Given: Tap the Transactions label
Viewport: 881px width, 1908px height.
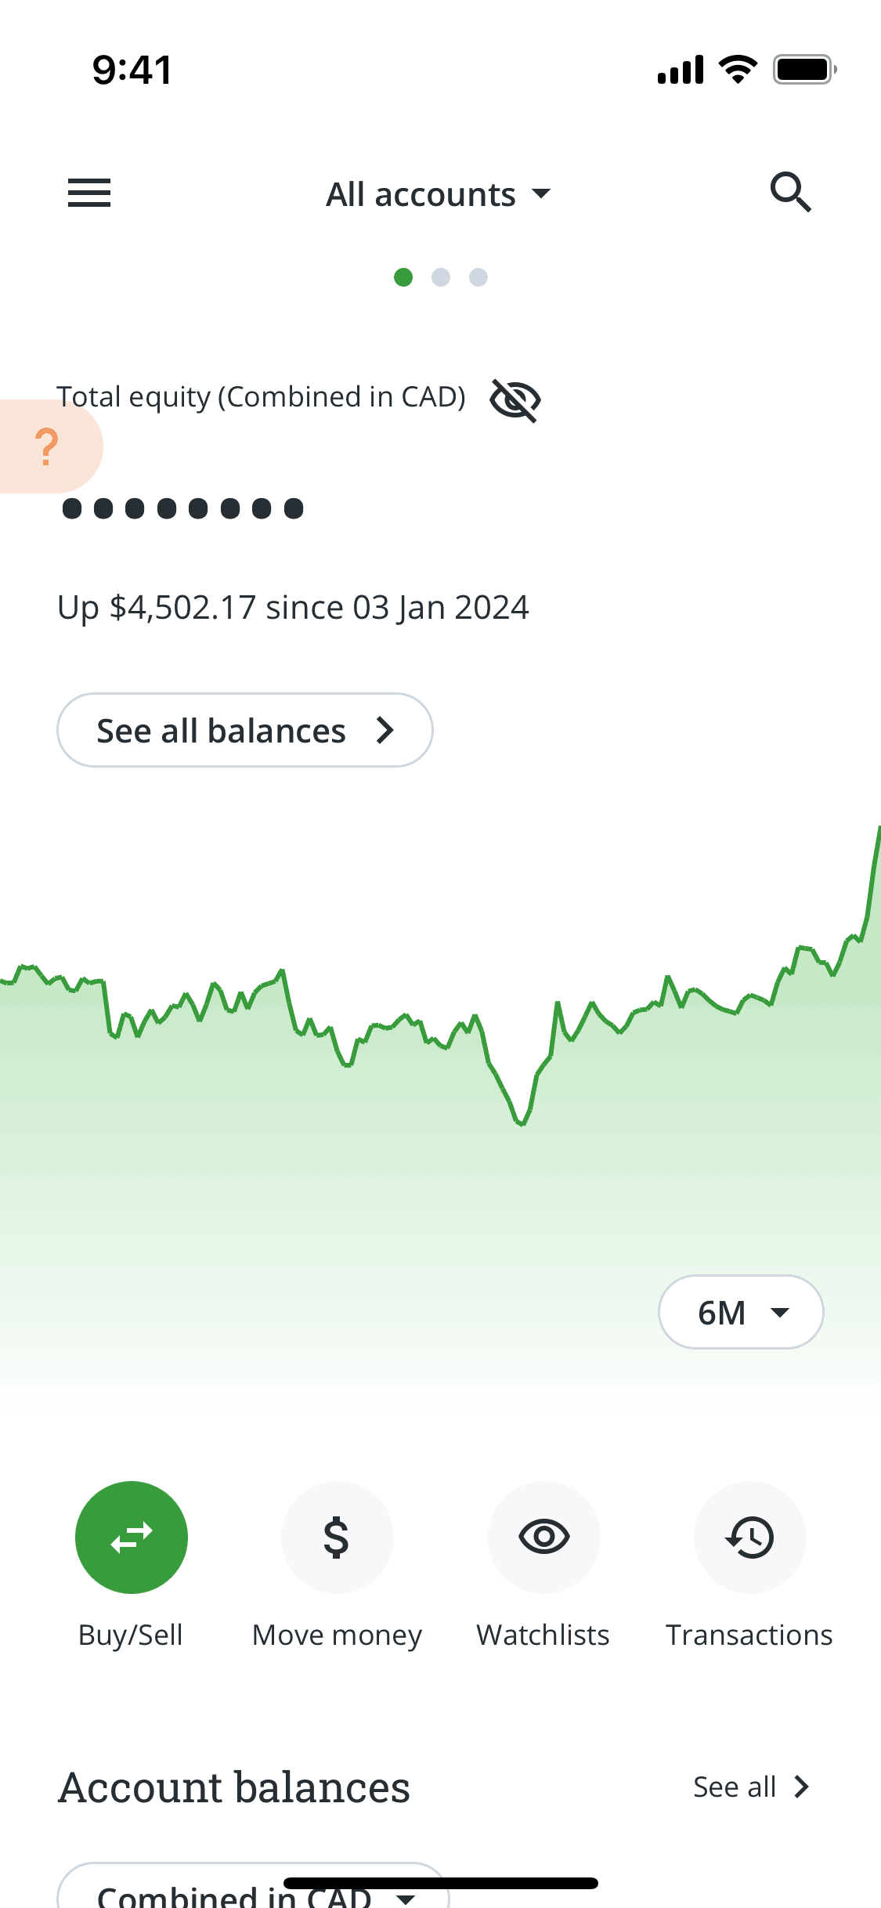Looking at the screenshot, I should (x=749, y=1635).
